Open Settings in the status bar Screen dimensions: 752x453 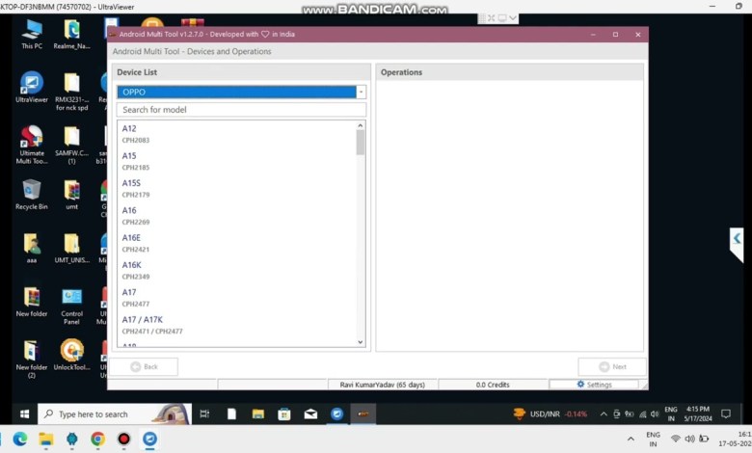(594, 385)
